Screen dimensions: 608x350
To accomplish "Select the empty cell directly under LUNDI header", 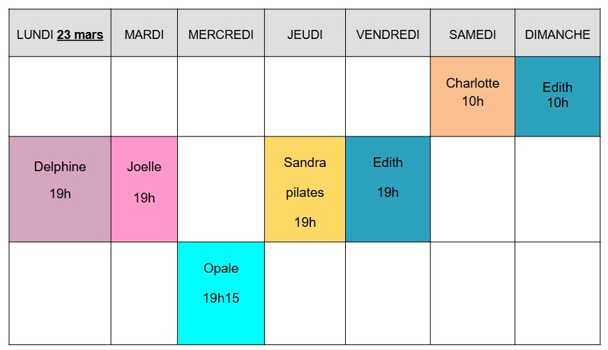I will click(x=60, y=97).
